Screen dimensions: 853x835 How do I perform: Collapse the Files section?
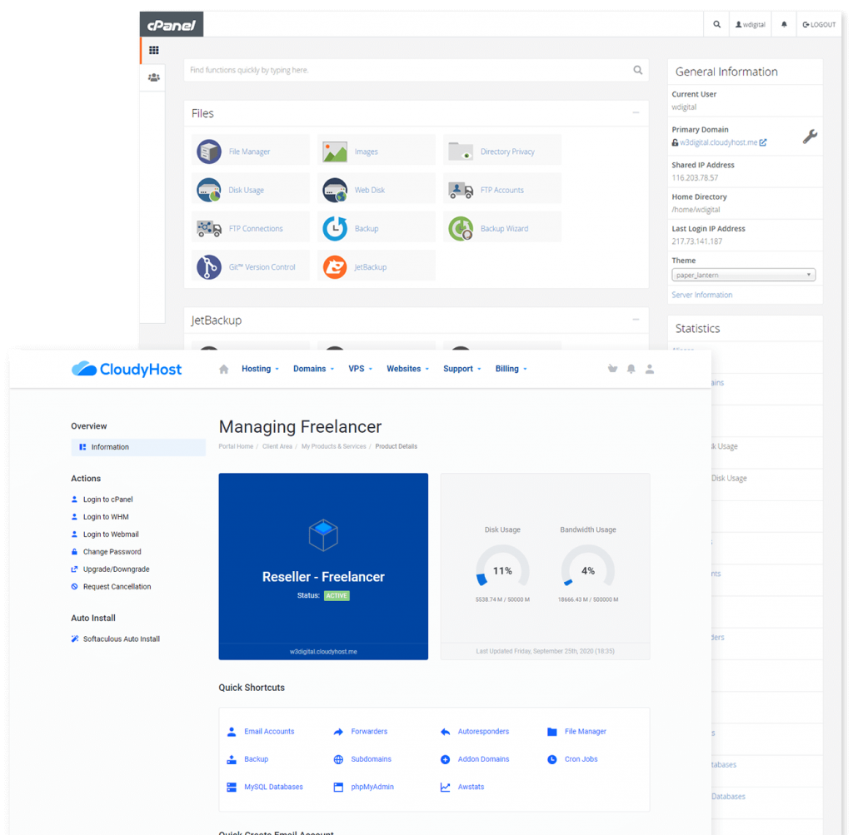click(x=636, y=112)
